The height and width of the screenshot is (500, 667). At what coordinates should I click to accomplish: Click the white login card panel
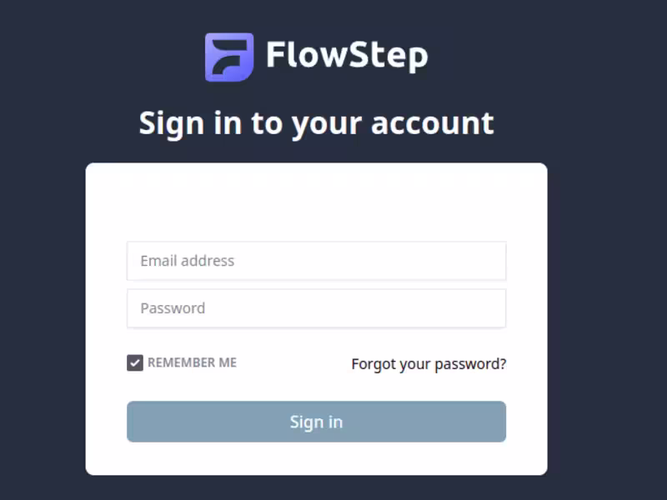[316, 200]
